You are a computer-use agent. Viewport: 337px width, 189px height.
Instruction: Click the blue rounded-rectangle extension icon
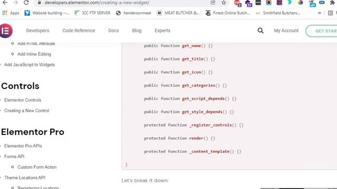pos(322,3)
